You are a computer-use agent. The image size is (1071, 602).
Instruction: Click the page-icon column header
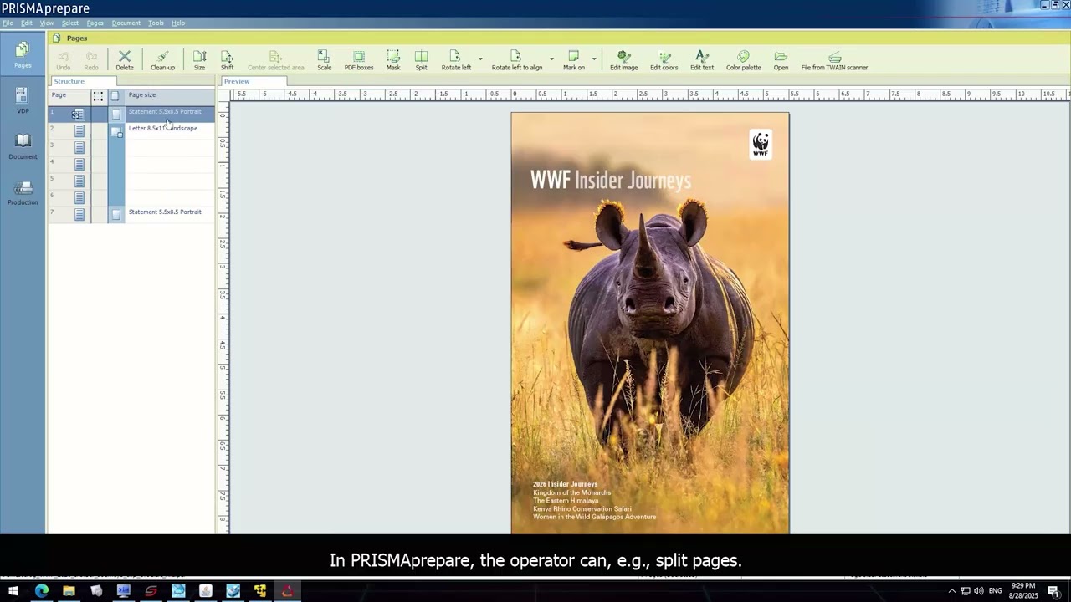(x=115, y=96)
